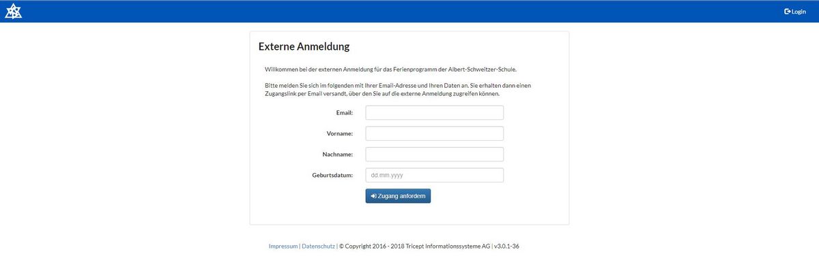Open the Login link in the top bar
Image resolution: width=819 pixels, height=258 pixels.
pos(795,12)
